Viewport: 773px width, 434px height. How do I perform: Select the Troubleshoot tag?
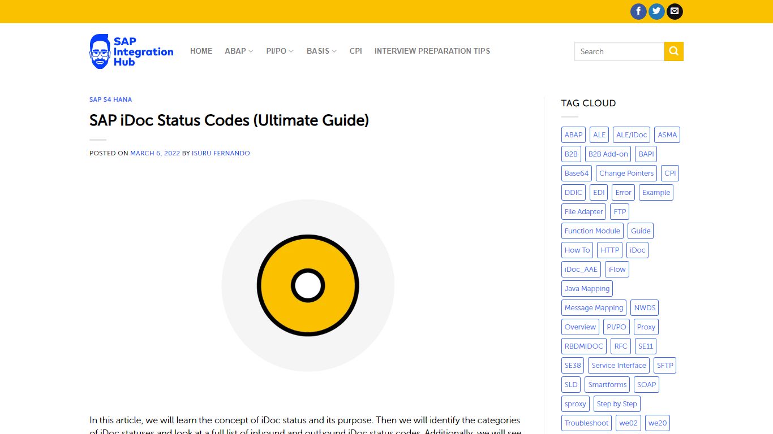(587, 423)
